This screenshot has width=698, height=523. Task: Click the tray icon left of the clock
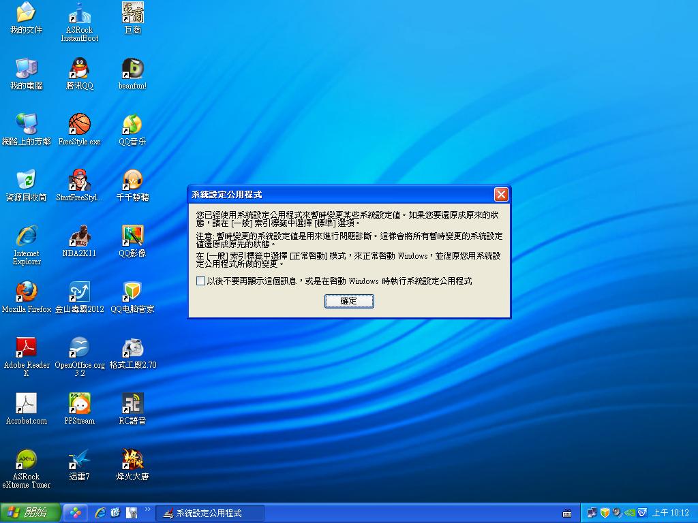642,513
